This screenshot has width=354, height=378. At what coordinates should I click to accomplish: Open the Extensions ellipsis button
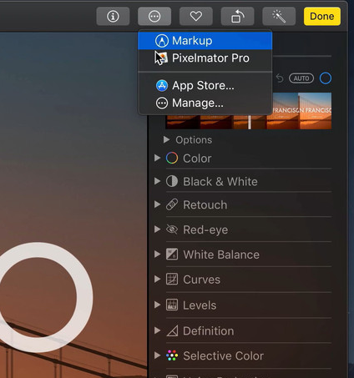click(x=154, y=17)
